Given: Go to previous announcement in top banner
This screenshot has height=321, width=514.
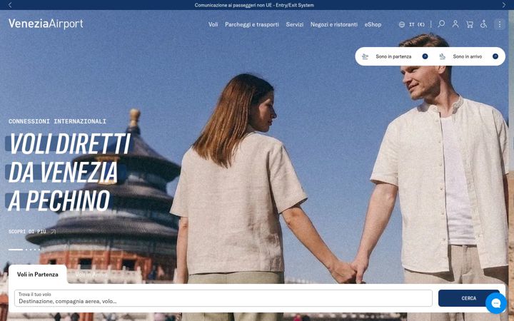Looking at the screenshot, I should tap(10, 5).
